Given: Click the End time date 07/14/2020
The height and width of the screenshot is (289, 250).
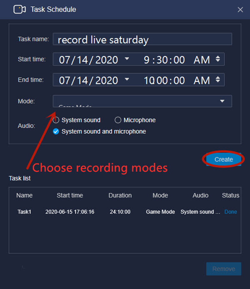Looking at the screenshot, I should [88, 81].
